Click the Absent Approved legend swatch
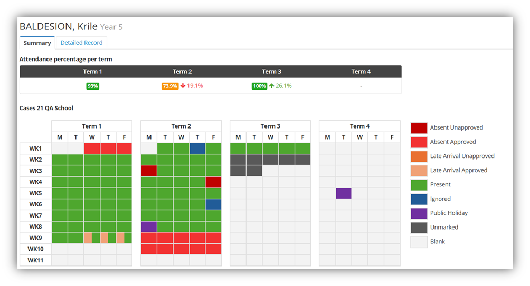The image size is (530, 286). (x=419, y=142)
